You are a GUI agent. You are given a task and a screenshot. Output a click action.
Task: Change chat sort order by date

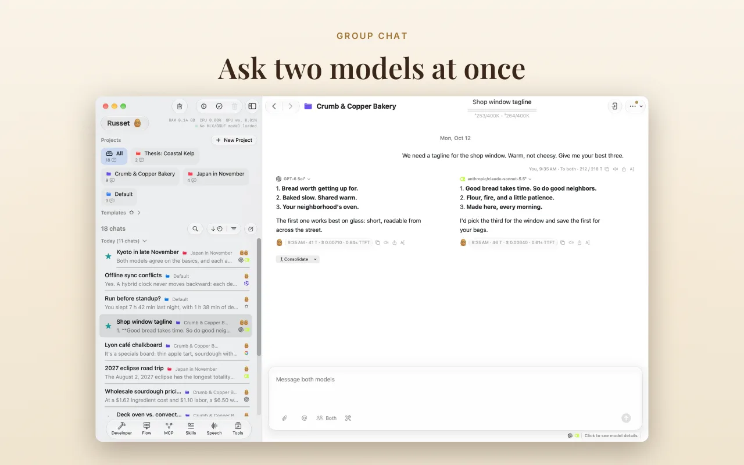click(x=216, y=229)
